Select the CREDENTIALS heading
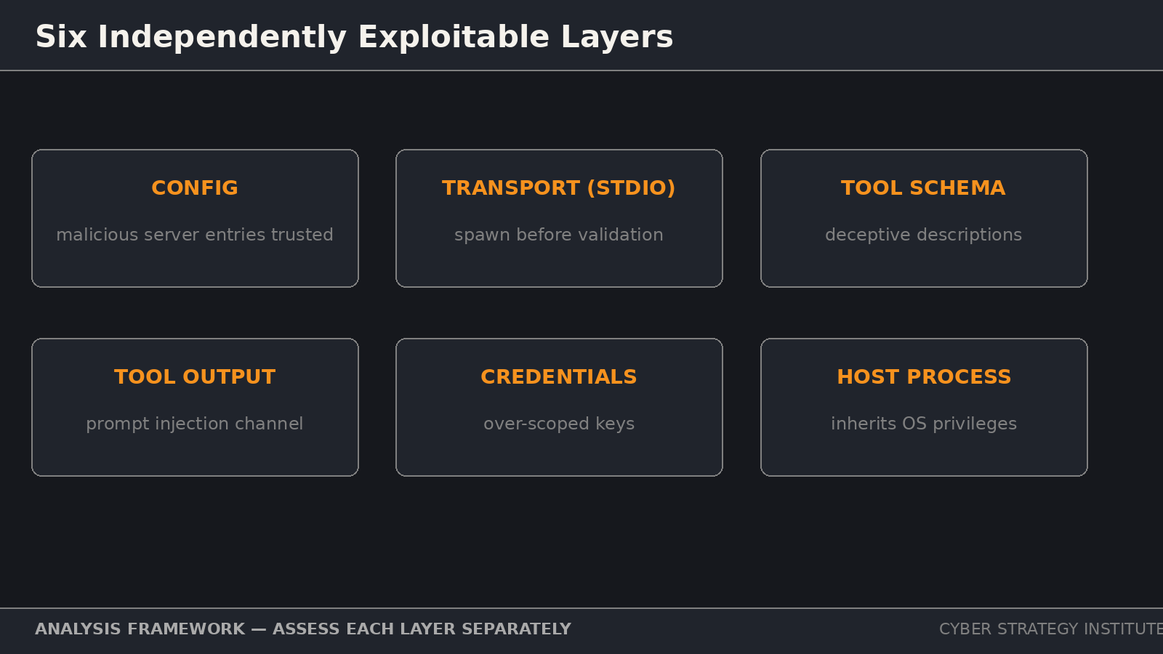 point(559,377)
